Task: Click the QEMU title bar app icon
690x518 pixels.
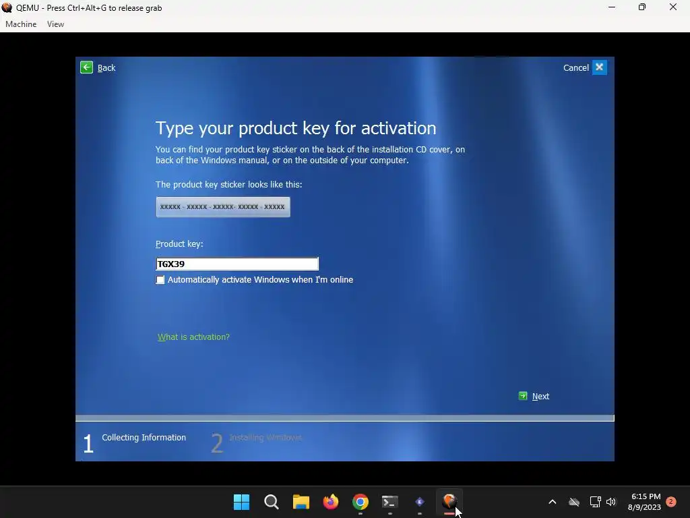Action: [7, 7]
